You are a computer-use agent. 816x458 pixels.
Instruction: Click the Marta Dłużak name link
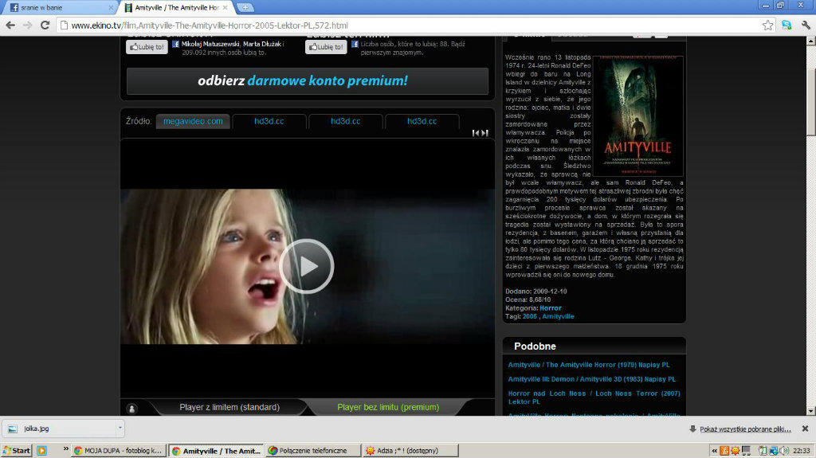tap(261, 45)
